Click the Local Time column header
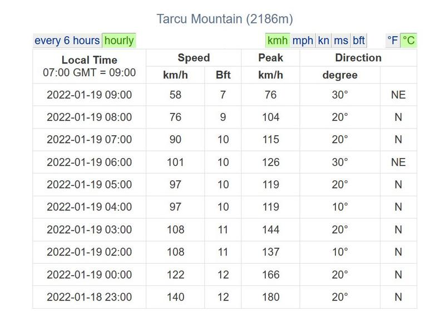Viewport: 445px width, 311px height. click(89, 60)
